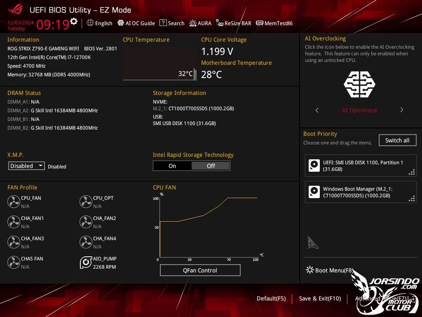Grab the drag handle of USB DISK entry
This screenshot has height=317, width=422.
[412, 172]
